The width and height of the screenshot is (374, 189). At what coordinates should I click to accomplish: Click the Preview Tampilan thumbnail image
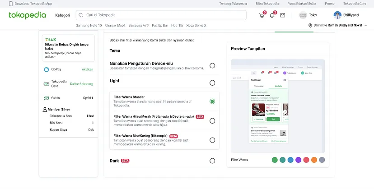pyautogui.click(x=278, y=106)
